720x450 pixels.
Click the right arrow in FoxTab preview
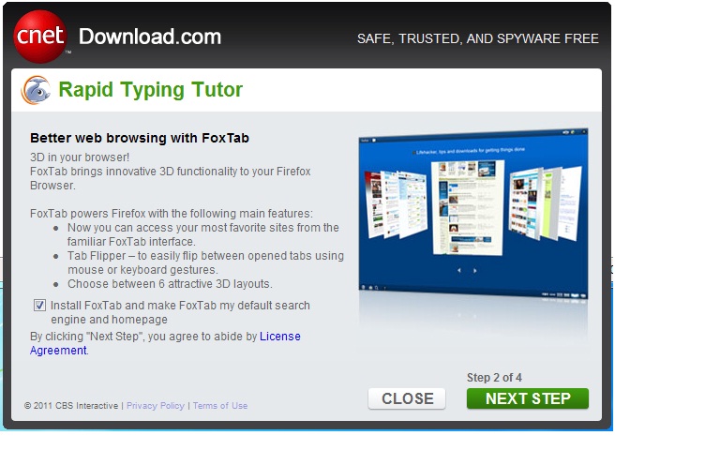[x=474, y=270]
